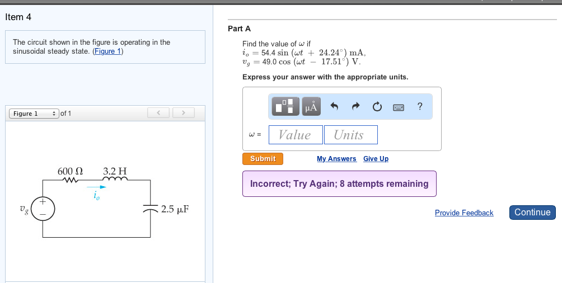The width and height of the screenshot is (562, 283).
Task: Go to previous figure arrow
Action: (x=158, y=113)
